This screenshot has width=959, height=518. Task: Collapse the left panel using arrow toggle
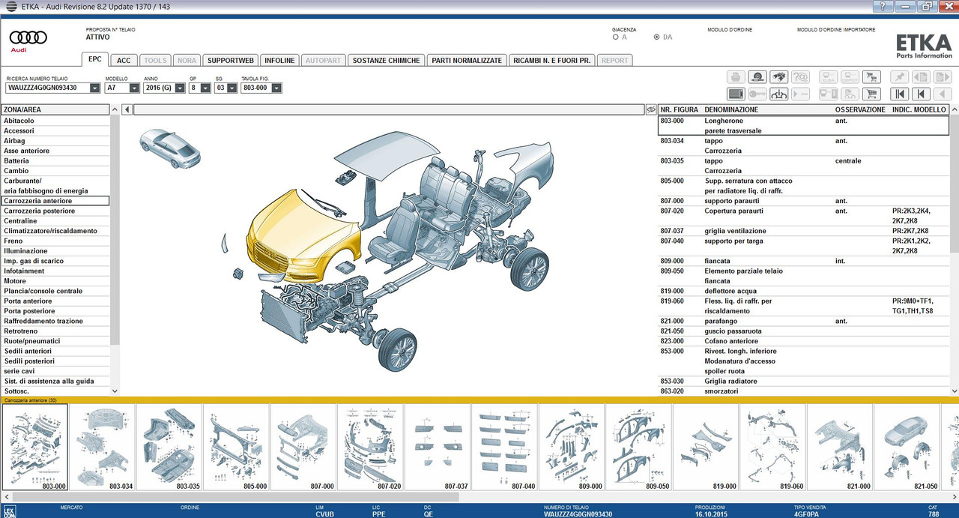[x=127, y=109]
